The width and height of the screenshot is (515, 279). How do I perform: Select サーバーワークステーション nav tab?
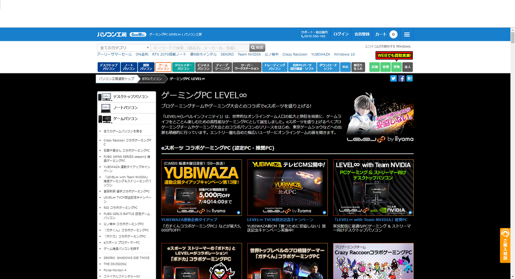(x=247, y=67)
